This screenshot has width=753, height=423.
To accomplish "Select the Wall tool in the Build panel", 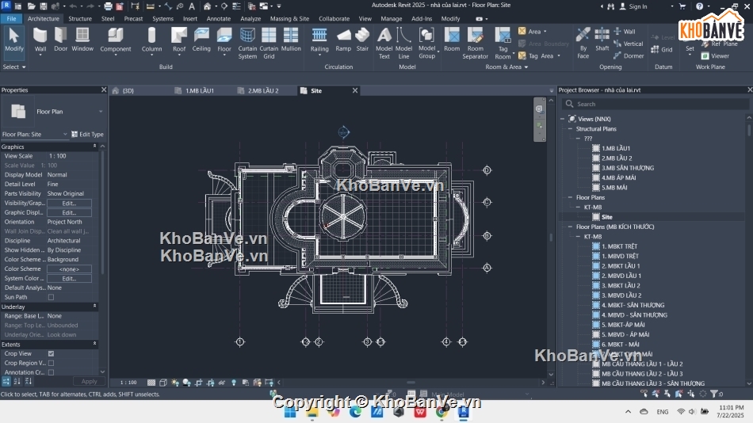I will (40, 41).
